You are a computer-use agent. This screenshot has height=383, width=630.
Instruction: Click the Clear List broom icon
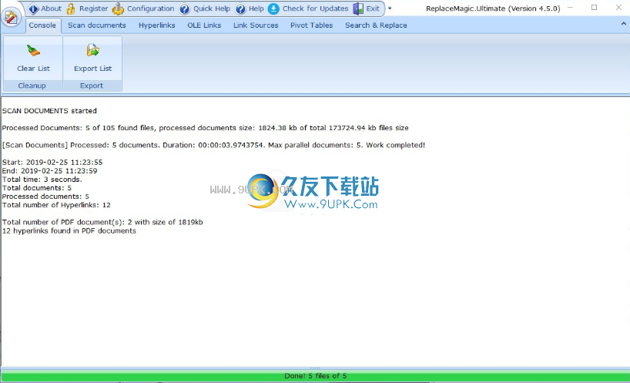coord(33,51)
